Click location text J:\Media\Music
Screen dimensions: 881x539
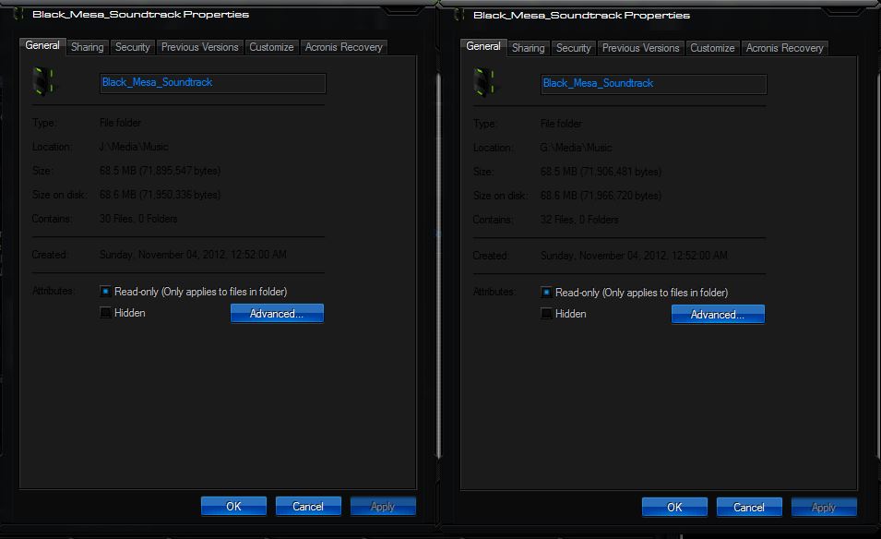[x=134, y=147]
